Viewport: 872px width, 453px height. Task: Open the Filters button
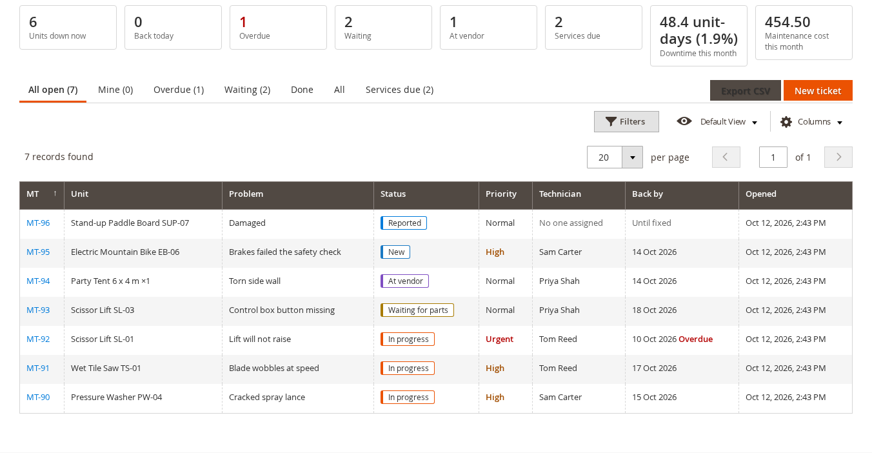626,121
